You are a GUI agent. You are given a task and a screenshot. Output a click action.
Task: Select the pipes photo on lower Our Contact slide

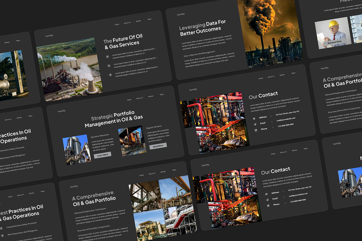227,198
